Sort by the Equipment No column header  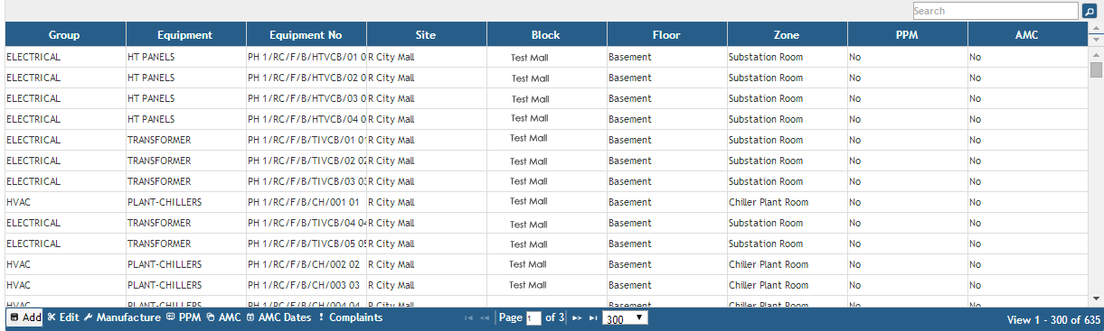(306, 35)
